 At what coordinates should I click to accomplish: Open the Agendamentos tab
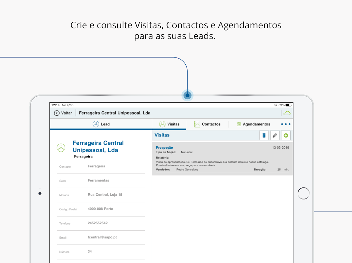point(253,124)
